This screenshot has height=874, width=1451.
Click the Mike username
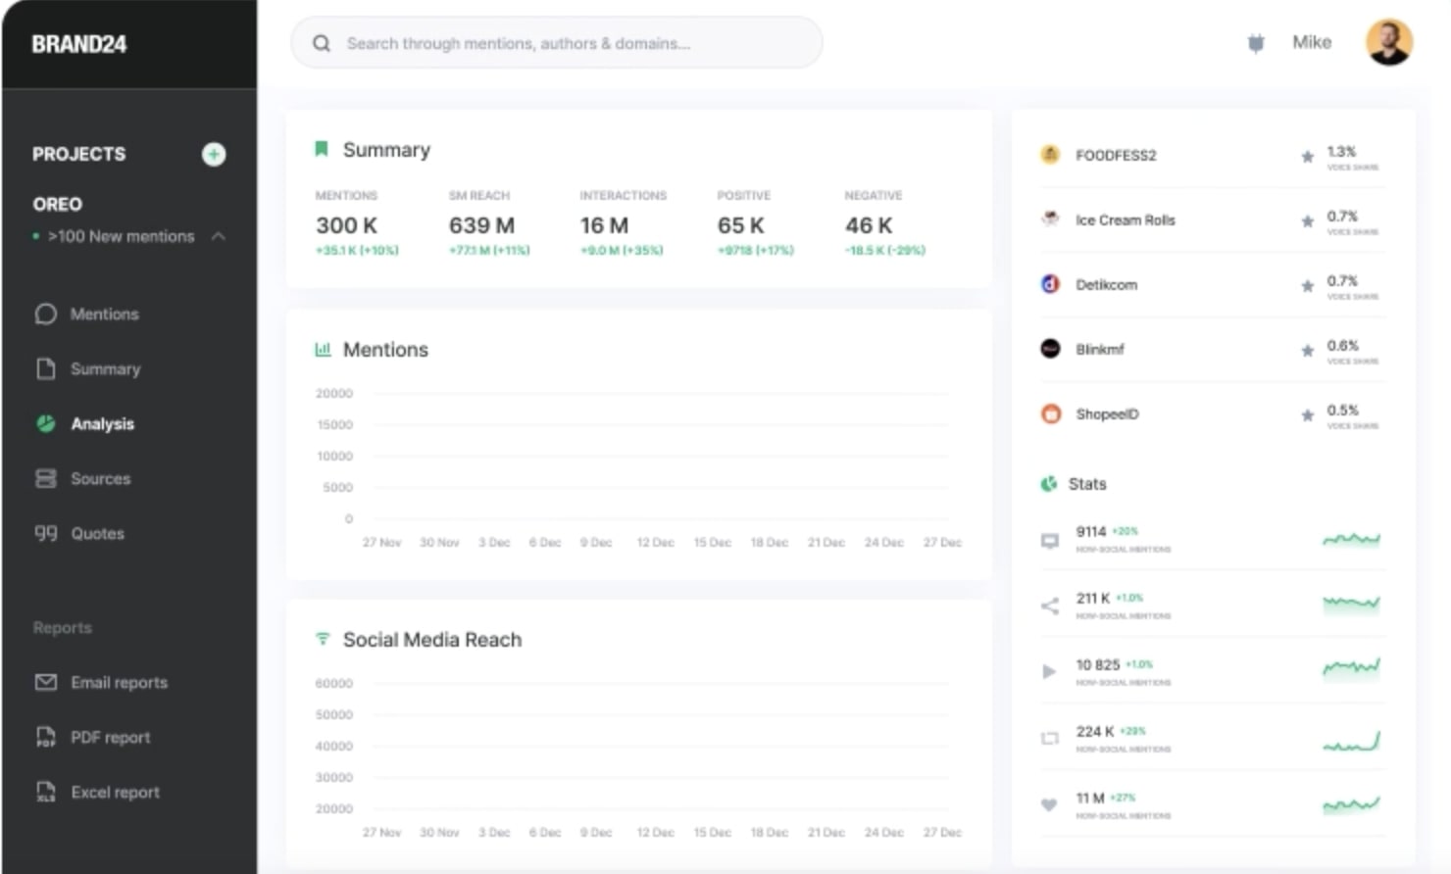(1312, 42)
